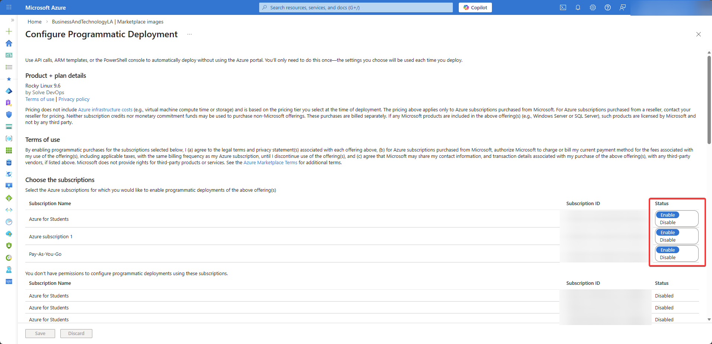Viewport: 712px width, 344px height.
Task: Click the green plus Create a resource icon
Action: (x=9, y=31)
